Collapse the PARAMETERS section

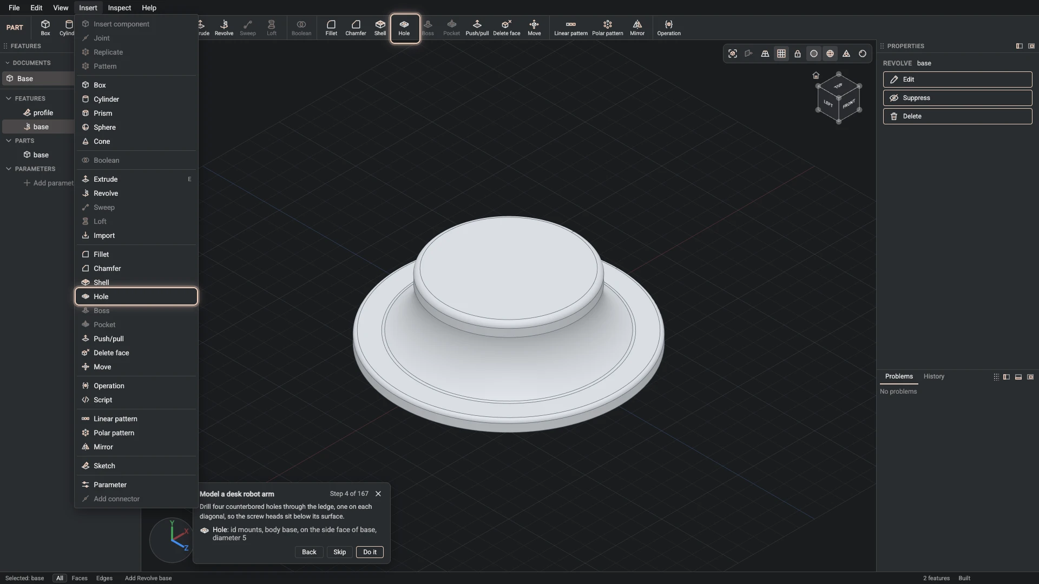(x=9, y=169)
